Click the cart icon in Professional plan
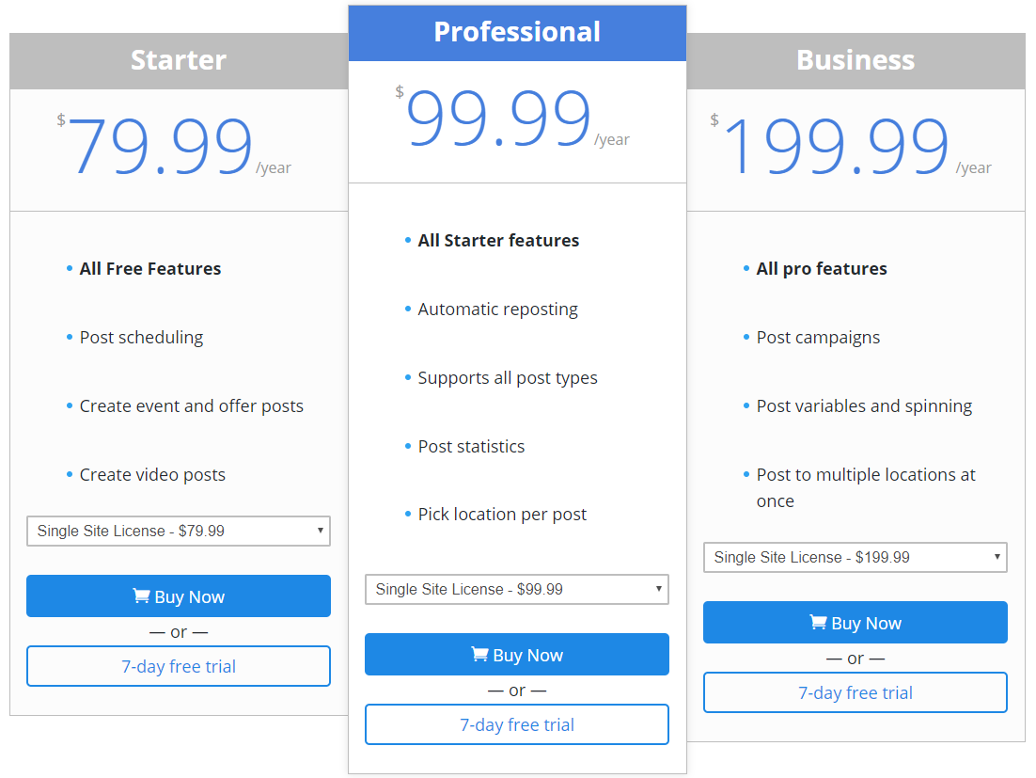The width and height of the screenshot is (1036, 778). 480,655
